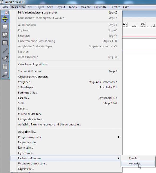Select the Item (move) tool
Viewport: 156px width, 173px height.
tap(5, 19)
